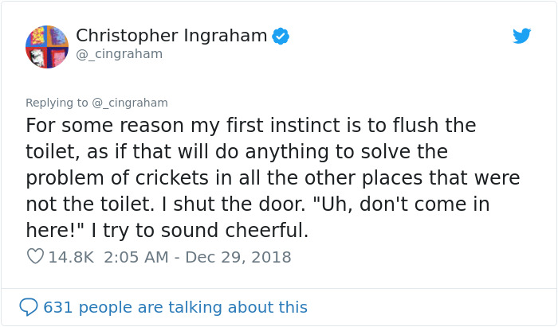Open Christopher Ingraham's profile picture
Screen dimensions: 558x327
click(47, 46)
